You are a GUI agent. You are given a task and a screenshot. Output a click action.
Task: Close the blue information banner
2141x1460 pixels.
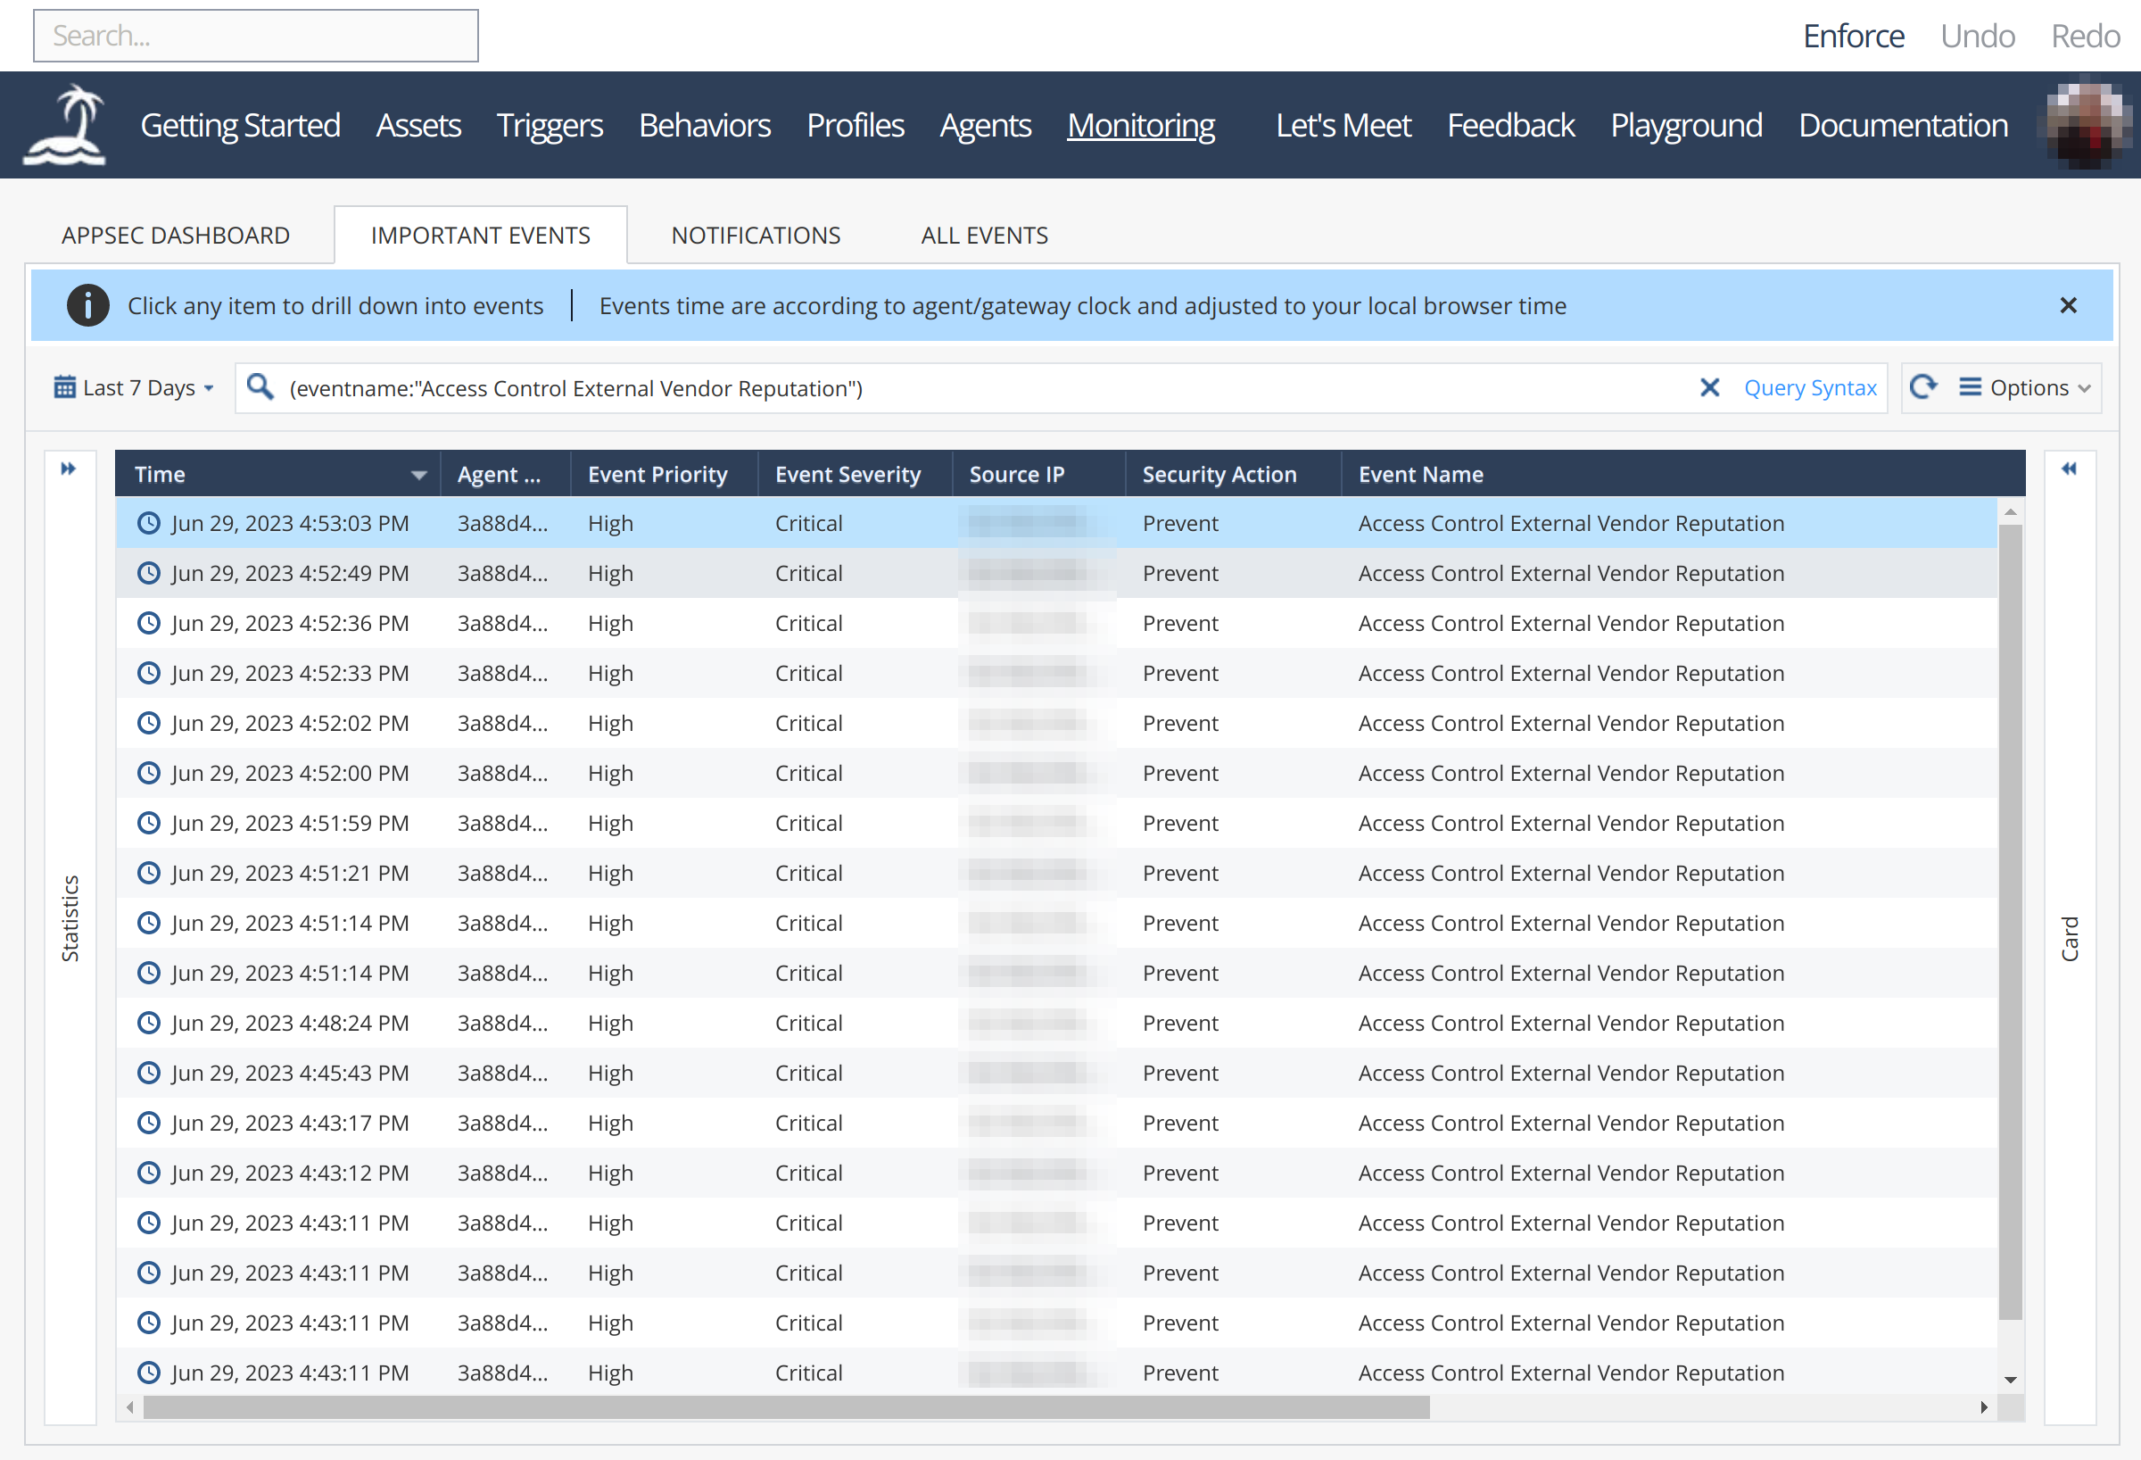click(2068, 306)
